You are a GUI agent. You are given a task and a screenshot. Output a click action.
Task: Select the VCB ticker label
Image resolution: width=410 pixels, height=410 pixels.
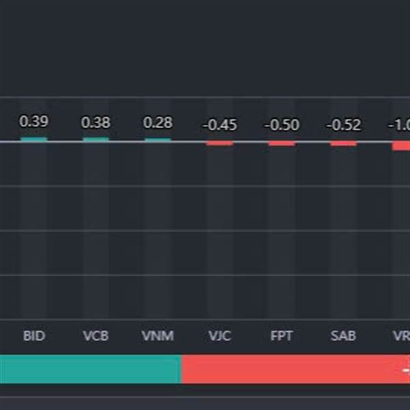pos(96,336)
